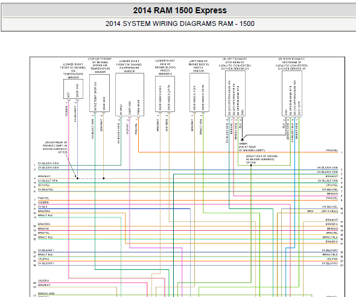Select the '2014 RAM 1500 Express' title
This screenshot has height=297, width=356.
pos(180,10)
